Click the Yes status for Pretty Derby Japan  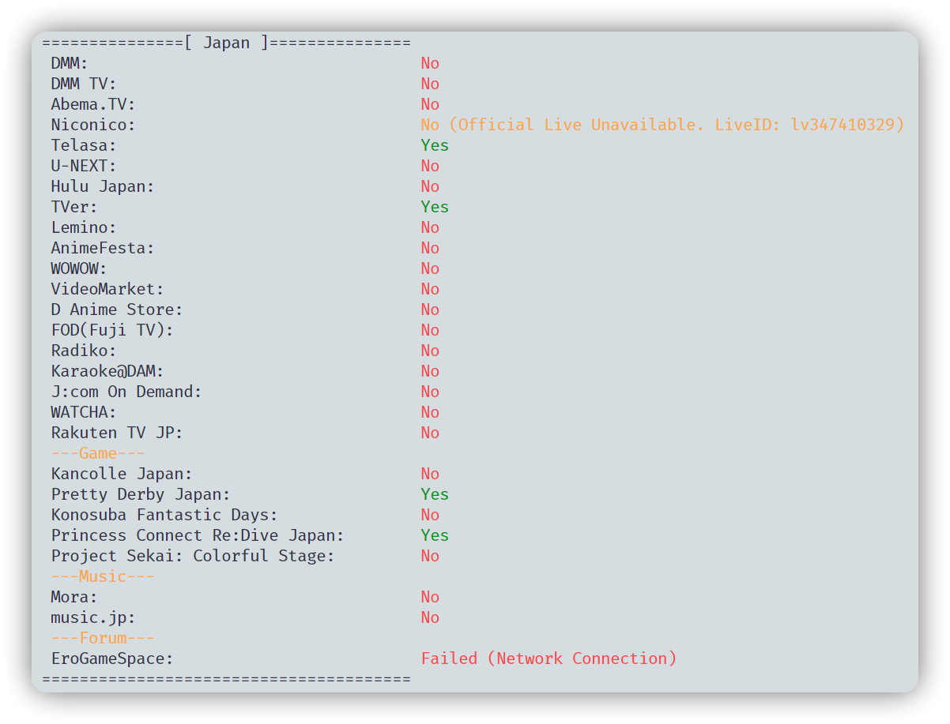[434, 494]
